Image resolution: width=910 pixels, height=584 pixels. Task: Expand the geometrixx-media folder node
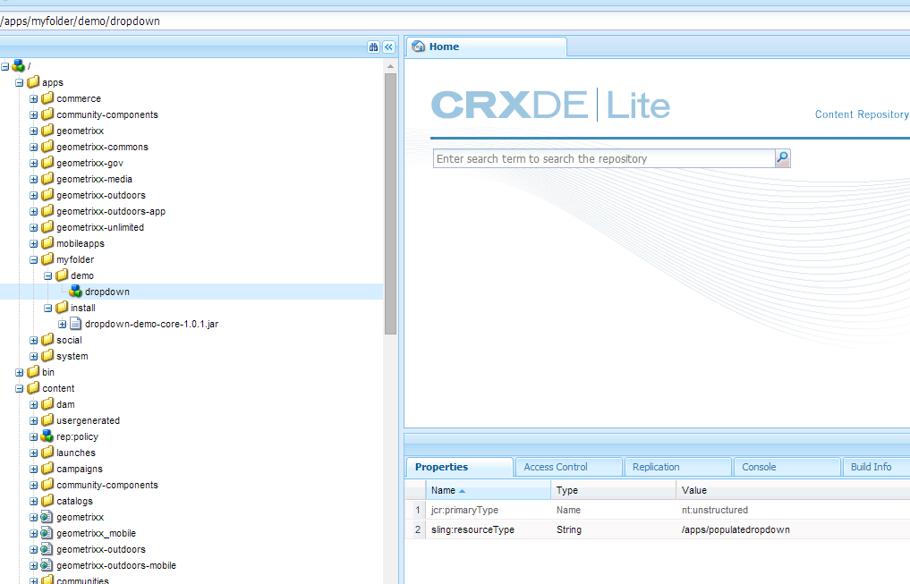[34, 180]
